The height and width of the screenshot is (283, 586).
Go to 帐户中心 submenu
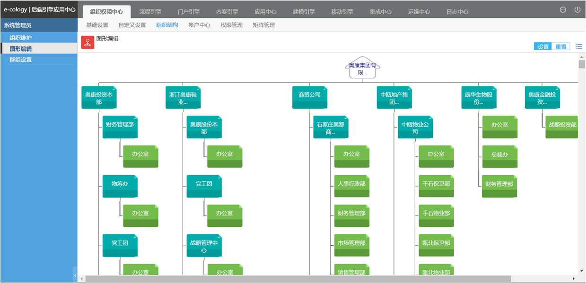point(199,25)
